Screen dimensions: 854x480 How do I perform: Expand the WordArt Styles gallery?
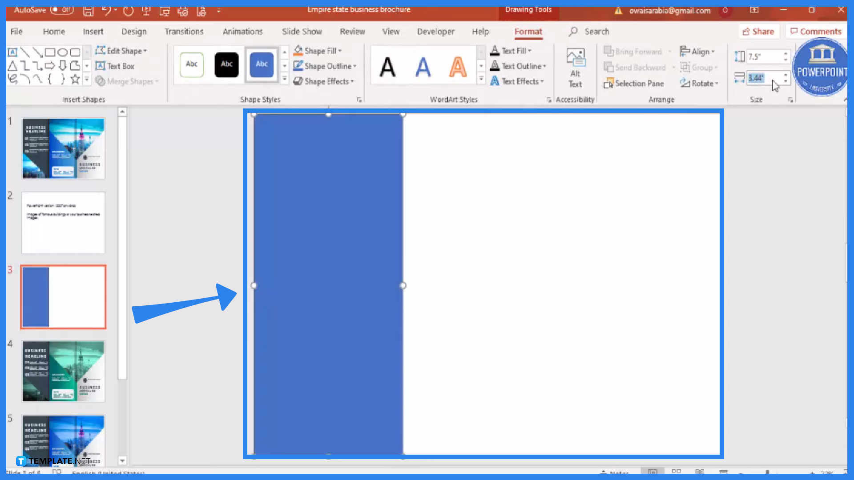click(x=481, y=79)
